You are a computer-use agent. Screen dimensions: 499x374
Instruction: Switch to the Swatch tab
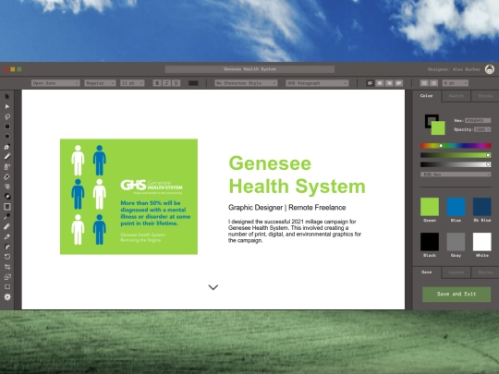tap(456, 96)
